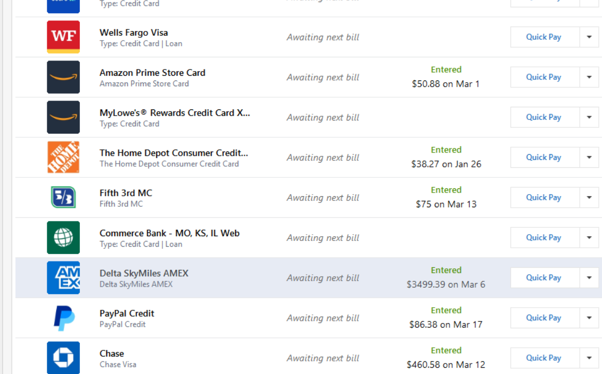This screenshot has height=374, width=602.
Task: Click the Commerce Bank globe logo
Action: tap(63, 238)
